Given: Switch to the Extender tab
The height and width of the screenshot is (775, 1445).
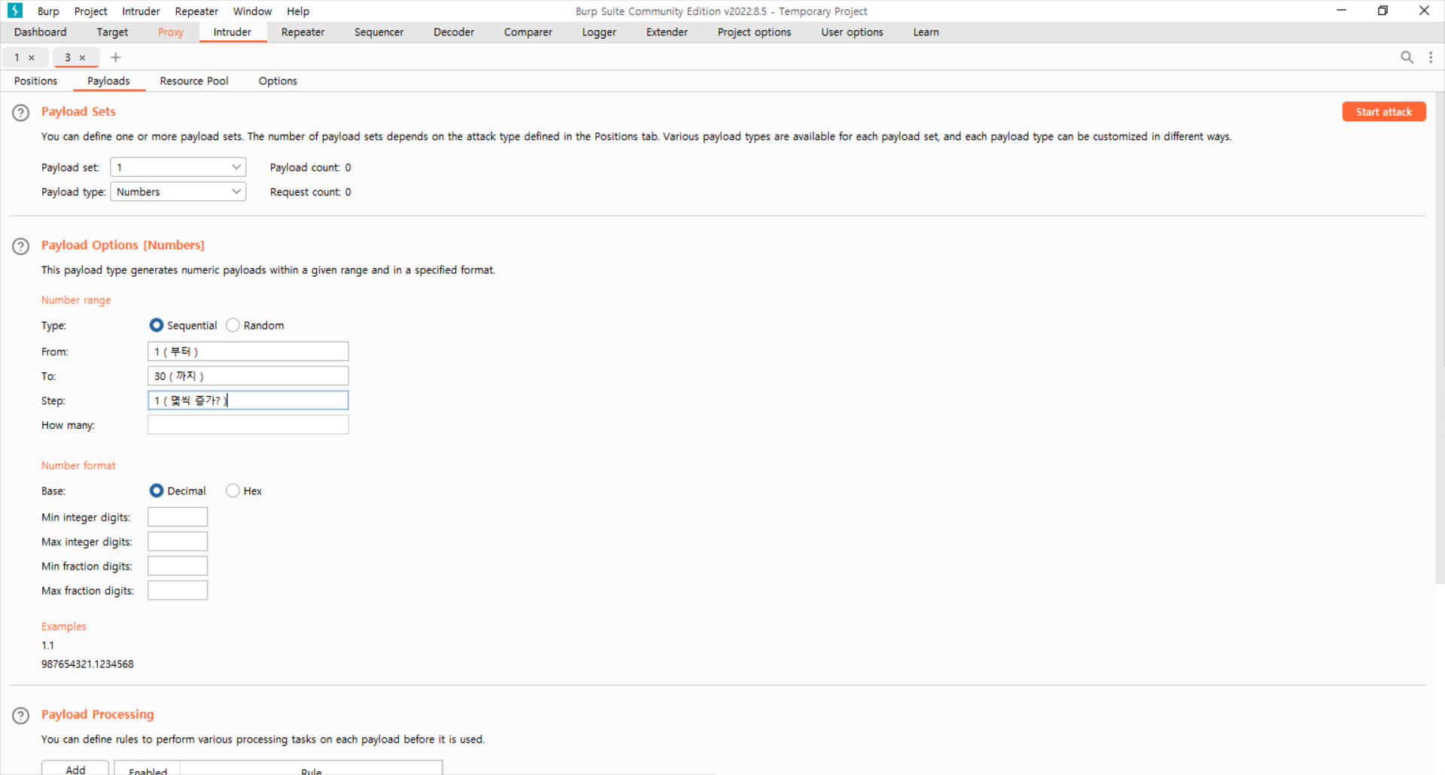Looking at the screenshot, I should (x=667, y=32).
